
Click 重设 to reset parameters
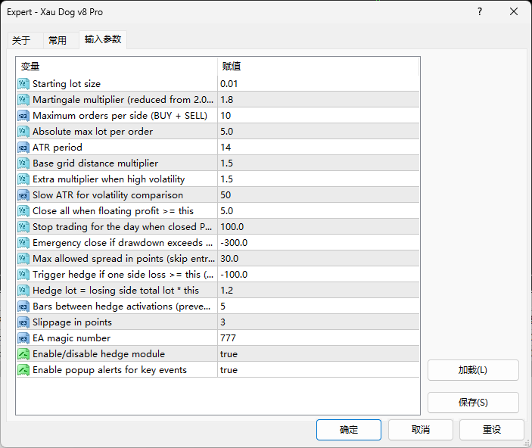(491, 430)
